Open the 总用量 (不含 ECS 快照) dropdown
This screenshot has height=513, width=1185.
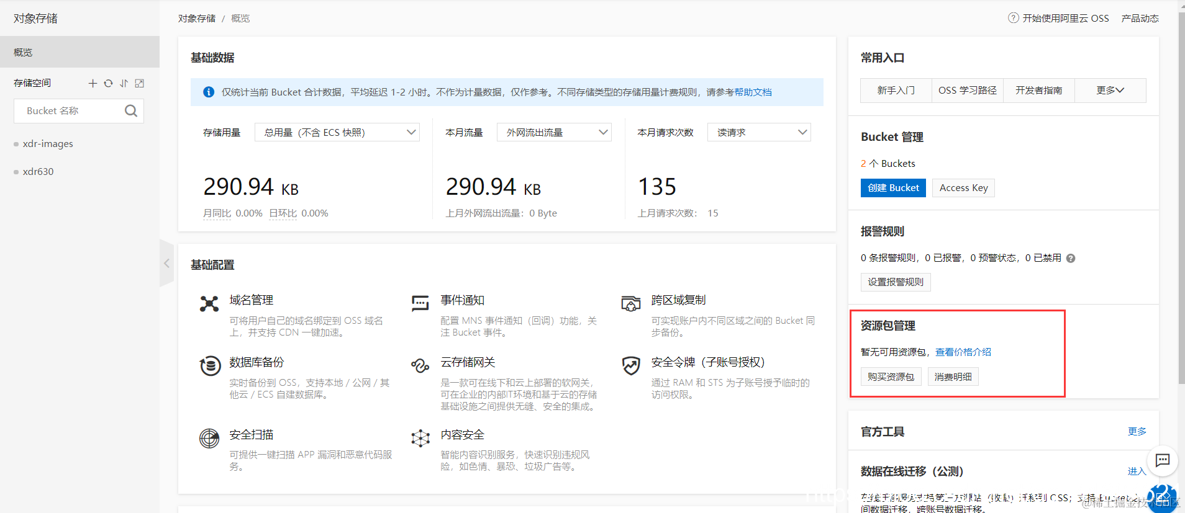point(337,132)
